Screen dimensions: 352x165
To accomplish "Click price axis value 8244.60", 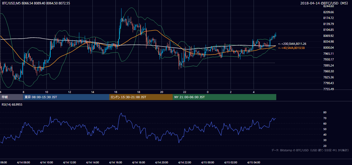I will pyautogui.click(x=329, y=6).
